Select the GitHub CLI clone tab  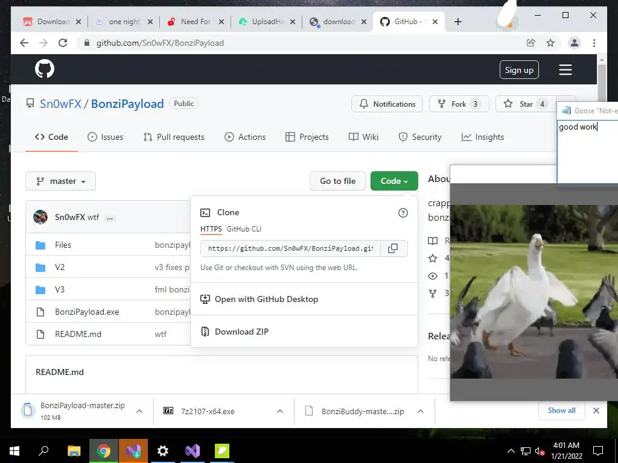click(x=244, y=229)
